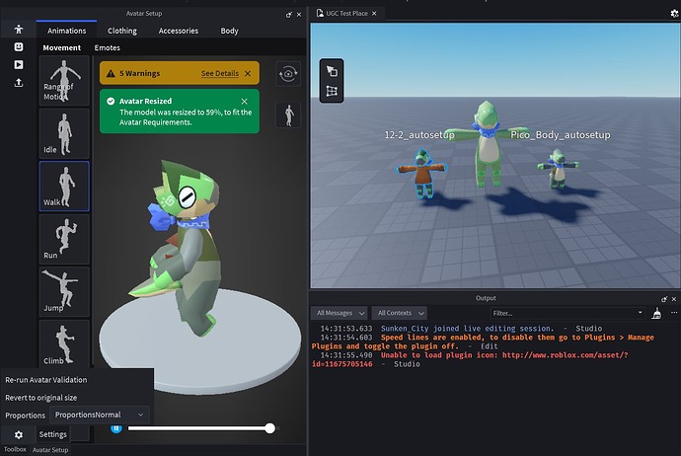
Task: Click the 'Speed lines are enabled' warning
Action: click(x=482, y=342)
